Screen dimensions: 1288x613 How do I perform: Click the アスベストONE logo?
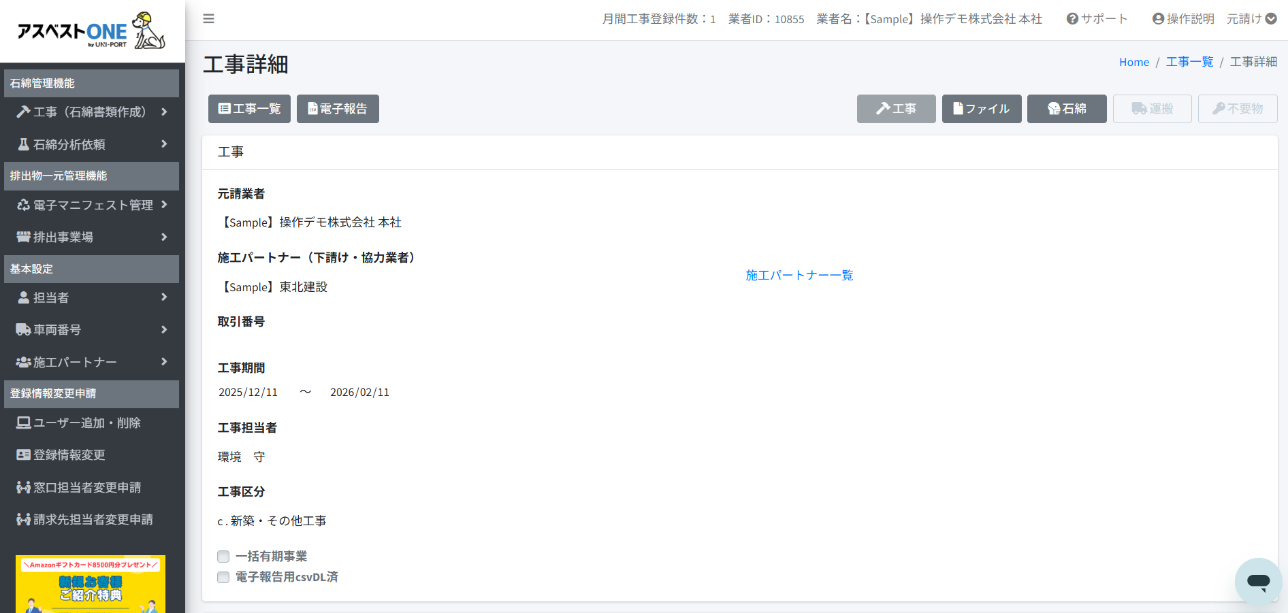pyautogui.click(x=91, y=31)
